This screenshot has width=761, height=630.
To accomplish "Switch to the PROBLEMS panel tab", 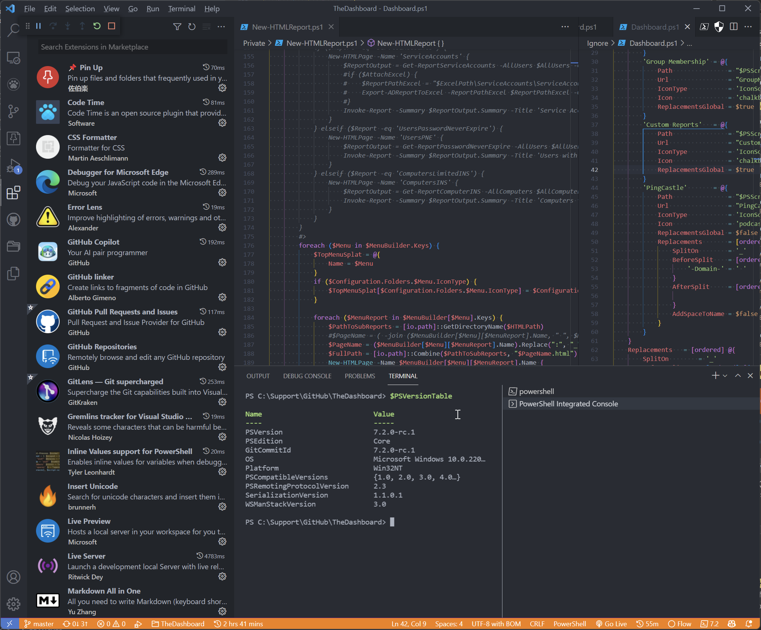I will pos(360,376).
